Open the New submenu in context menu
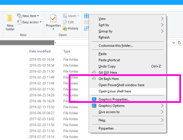This screenshot has width=183, height=140. click(x=128, y=120)
